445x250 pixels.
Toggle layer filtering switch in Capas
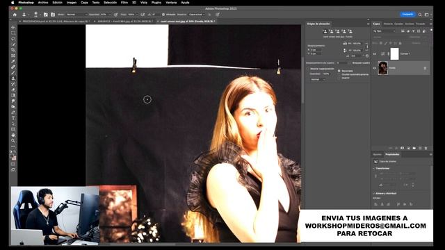431,31
